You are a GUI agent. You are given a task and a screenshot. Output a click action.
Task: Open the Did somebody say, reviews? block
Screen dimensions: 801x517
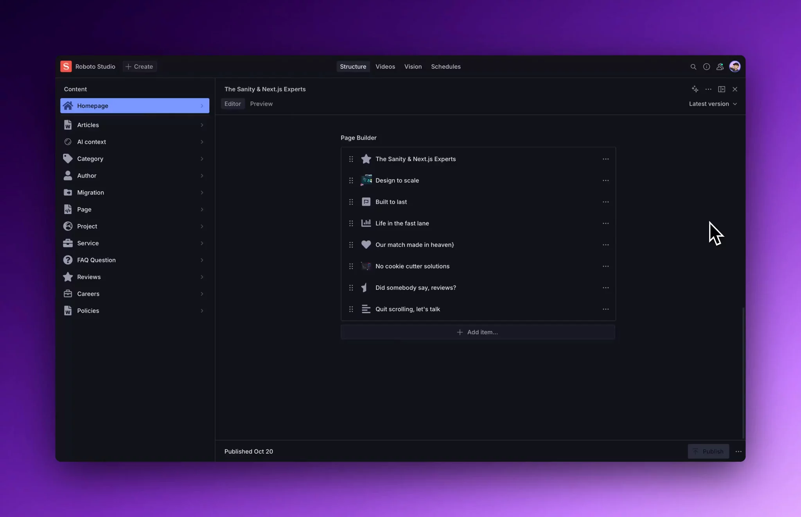[x=478, y=288]
